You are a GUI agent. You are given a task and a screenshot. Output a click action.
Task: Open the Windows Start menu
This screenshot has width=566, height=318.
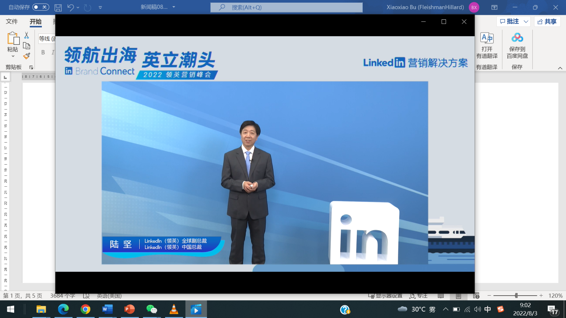pos(11,309)
